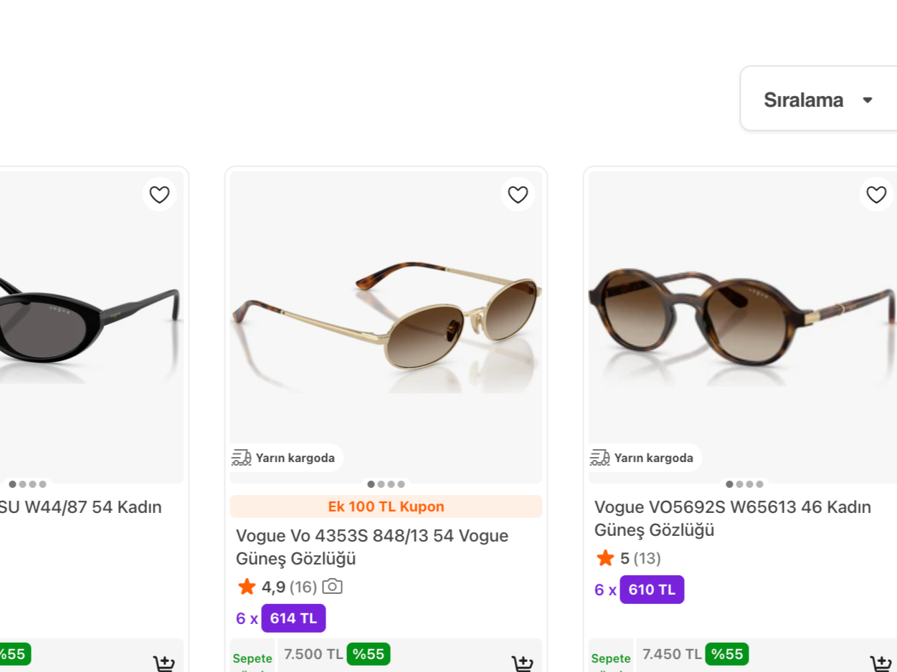Toggle heart on the black sunglasses card
This screenshot has height=672, width=897.
tap(159, 194)
